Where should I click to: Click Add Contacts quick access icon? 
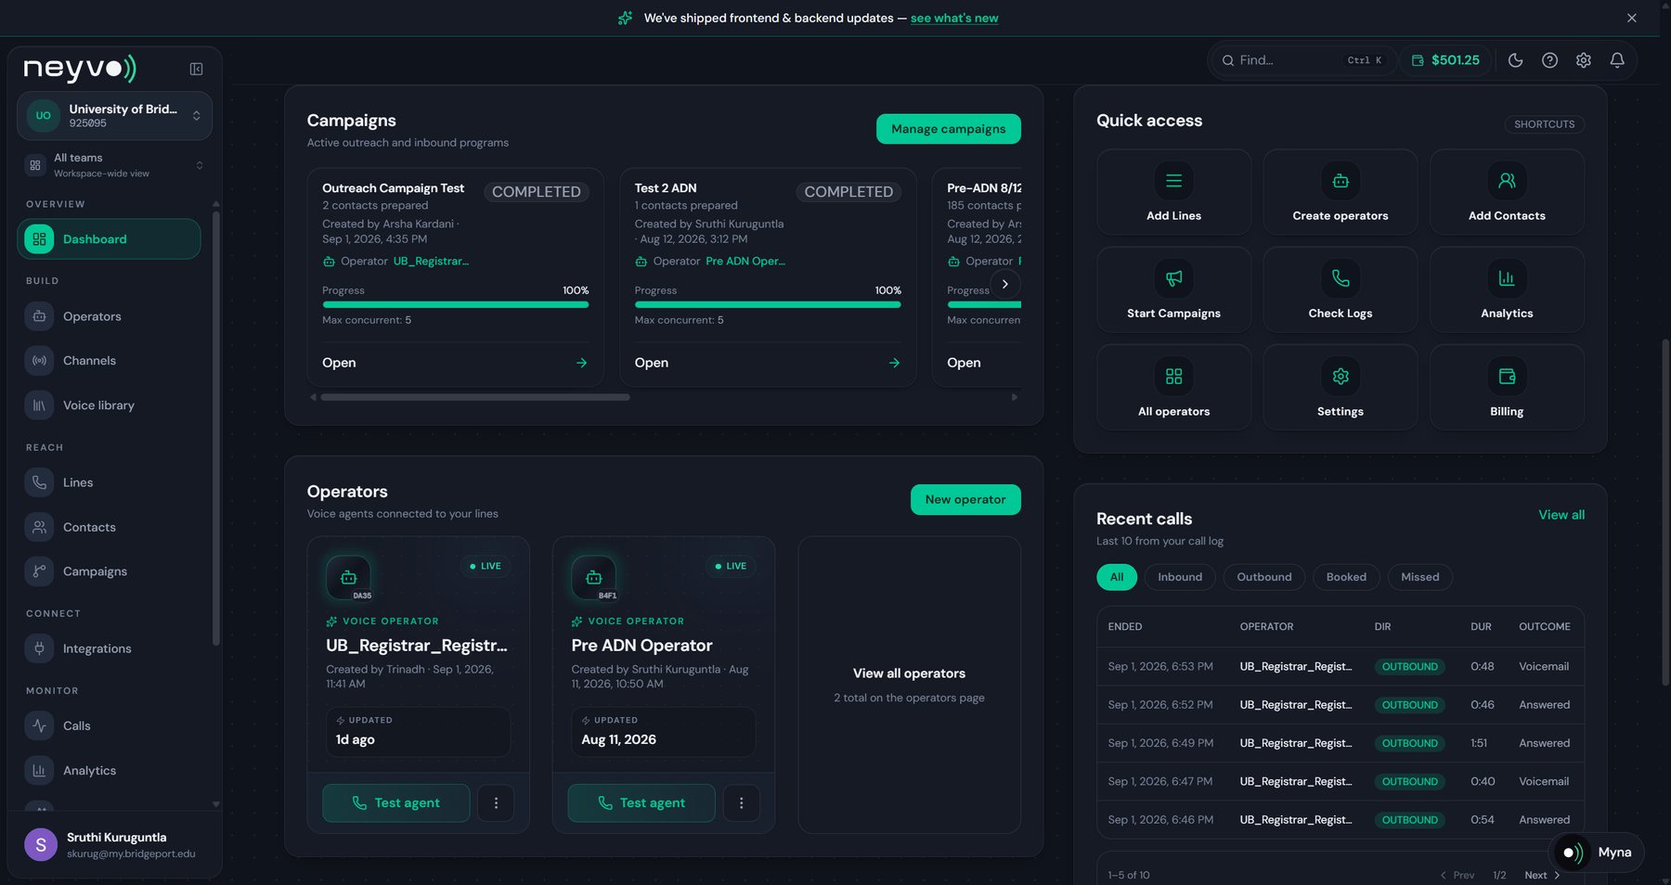[1507, 181]
